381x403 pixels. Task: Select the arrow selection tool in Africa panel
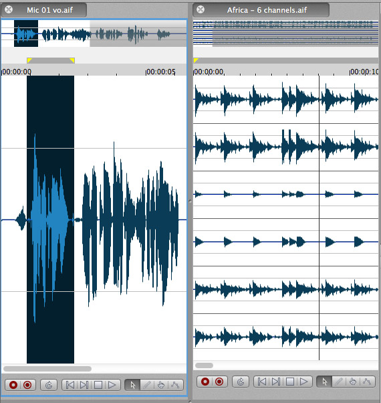[x=325, y=382]
